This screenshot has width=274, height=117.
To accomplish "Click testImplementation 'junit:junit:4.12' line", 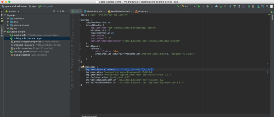I will click(108, 77).
